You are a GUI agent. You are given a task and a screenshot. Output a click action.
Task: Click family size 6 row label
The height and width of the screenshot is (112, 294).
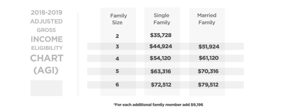117,85
